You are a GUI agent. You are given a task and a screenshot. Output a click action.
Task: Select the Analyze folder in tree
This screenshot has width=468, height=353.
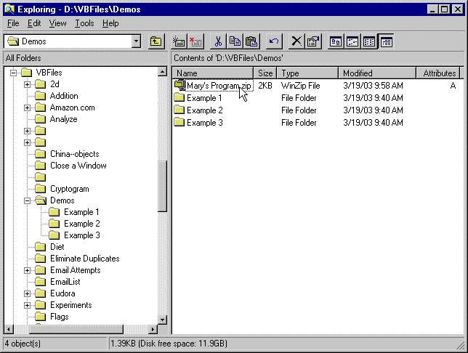point(63,119)
